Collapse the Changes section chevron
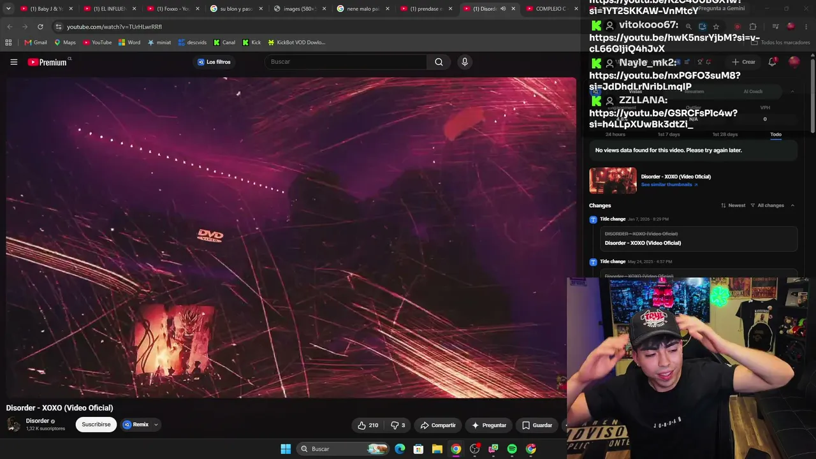 click(792, 205)
